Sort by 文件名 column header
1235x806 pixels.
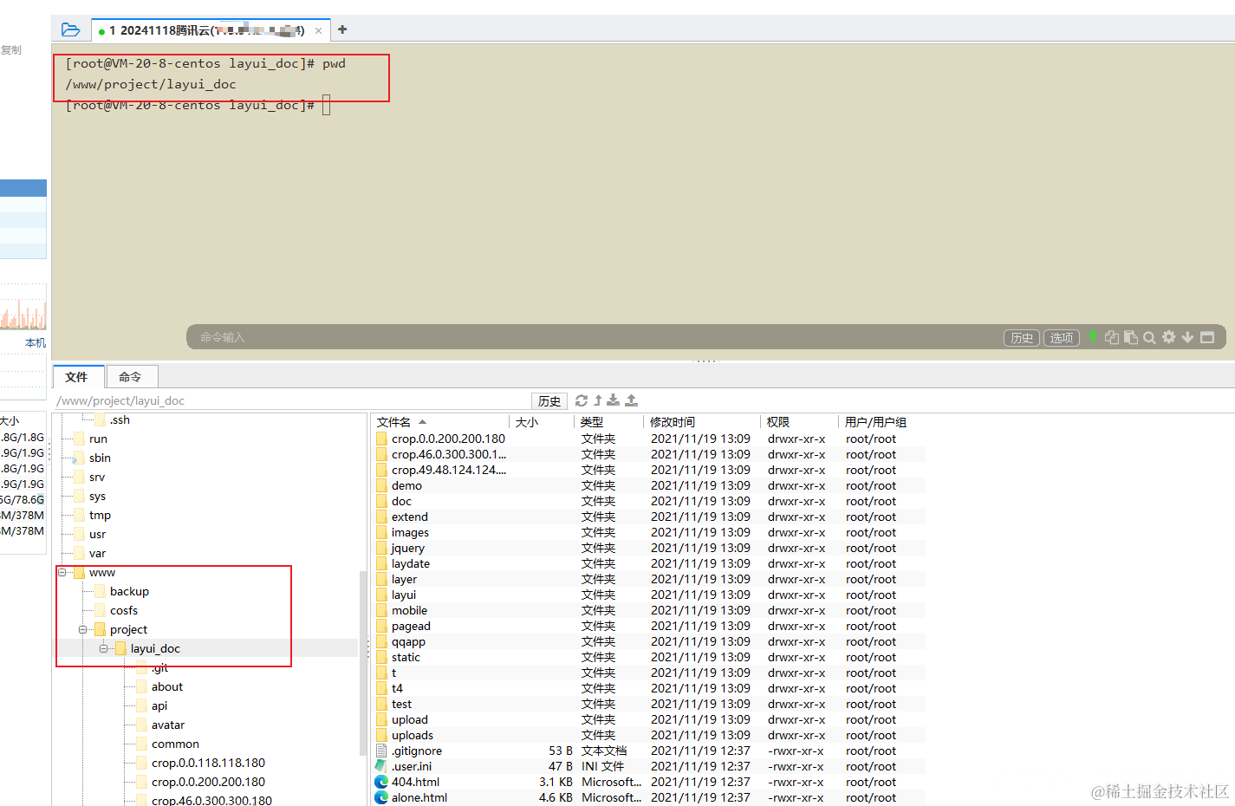point(442,422)
